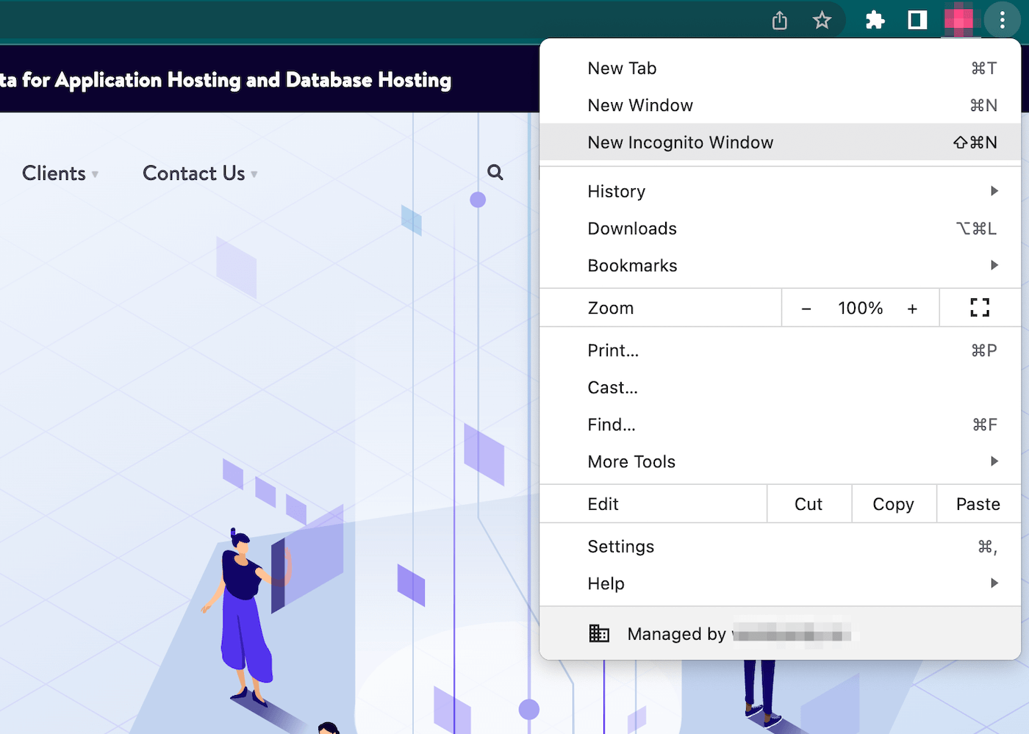Open the Extensions puzzle piece icon
The height and width of the screenshot is (734, 1029).
[x=875, y=21]
